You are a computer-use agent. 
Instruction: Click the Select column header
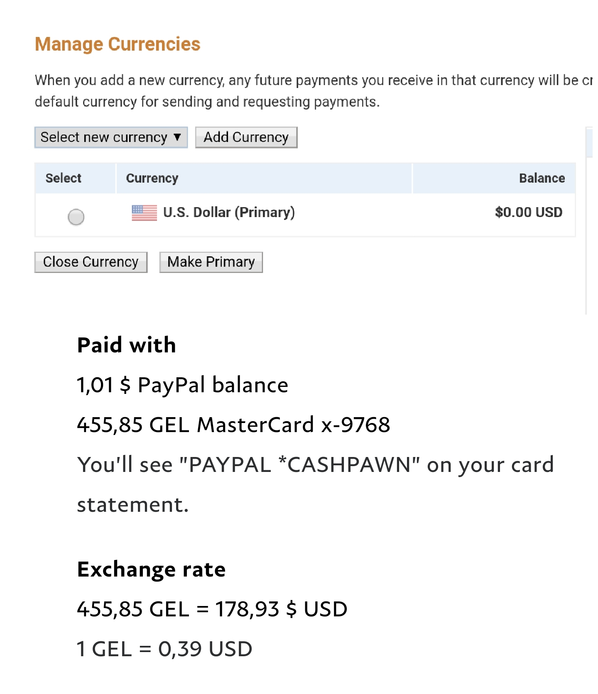[x=64, y=178]
